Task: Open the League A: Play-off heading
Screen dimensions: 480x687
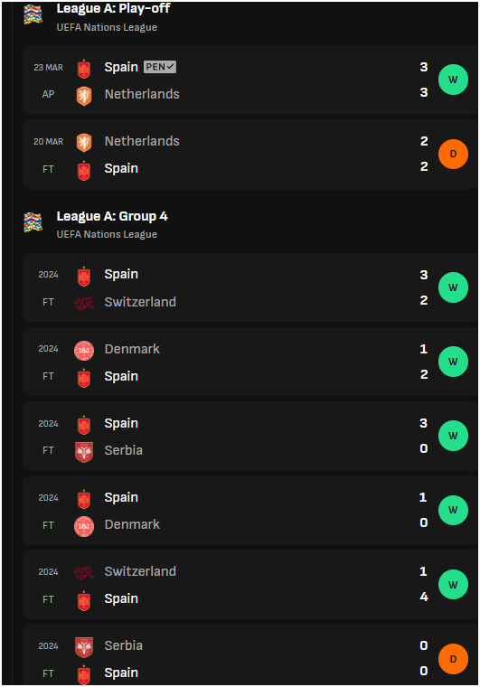Action: coord(113,8)
